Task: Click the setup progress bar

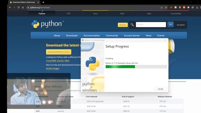Action: [136, 67]
